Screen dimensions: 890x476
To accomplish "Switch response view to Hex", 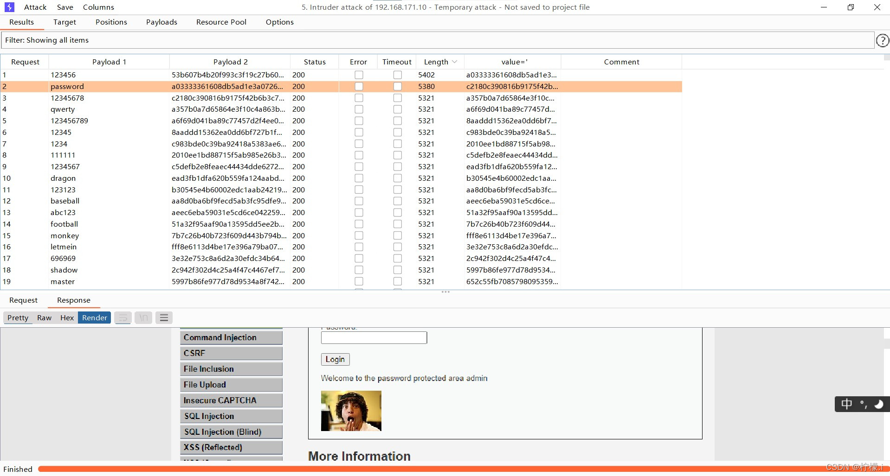I will tap(67, 317).
